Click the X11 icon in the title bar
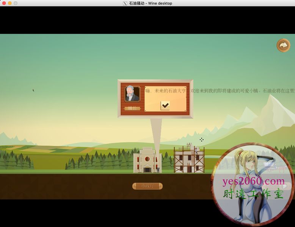This screenshot has height=227, width=295. point(125,3)
